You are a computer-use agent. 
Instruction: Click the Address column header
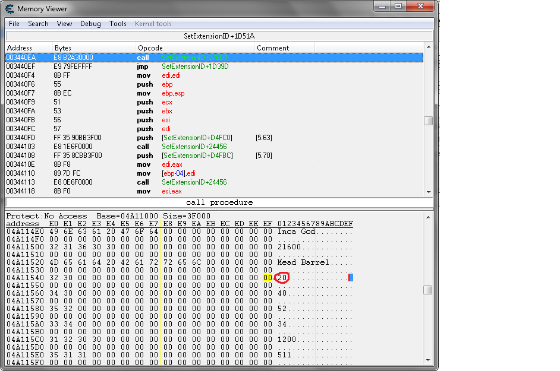click(x=19, y=47)
